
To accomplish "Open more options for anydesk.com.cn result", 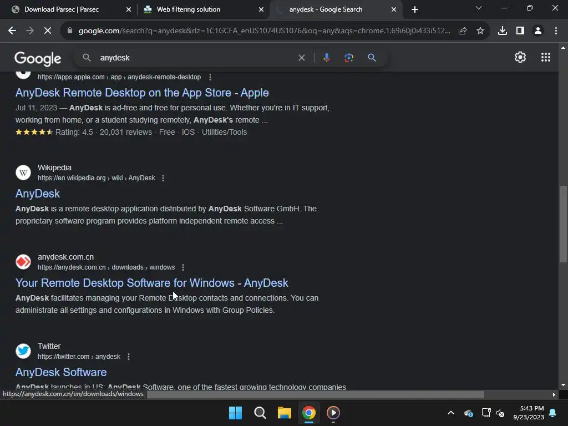I will coord(183,267).
